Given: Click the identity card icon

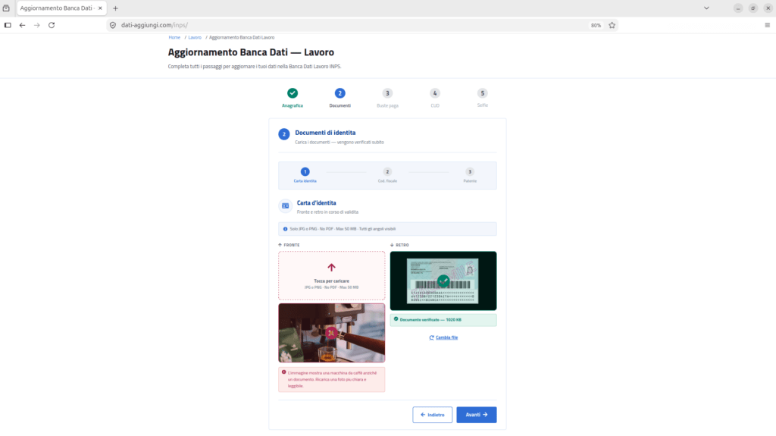Looking at the screenshot, I should [x=286, y=205].
